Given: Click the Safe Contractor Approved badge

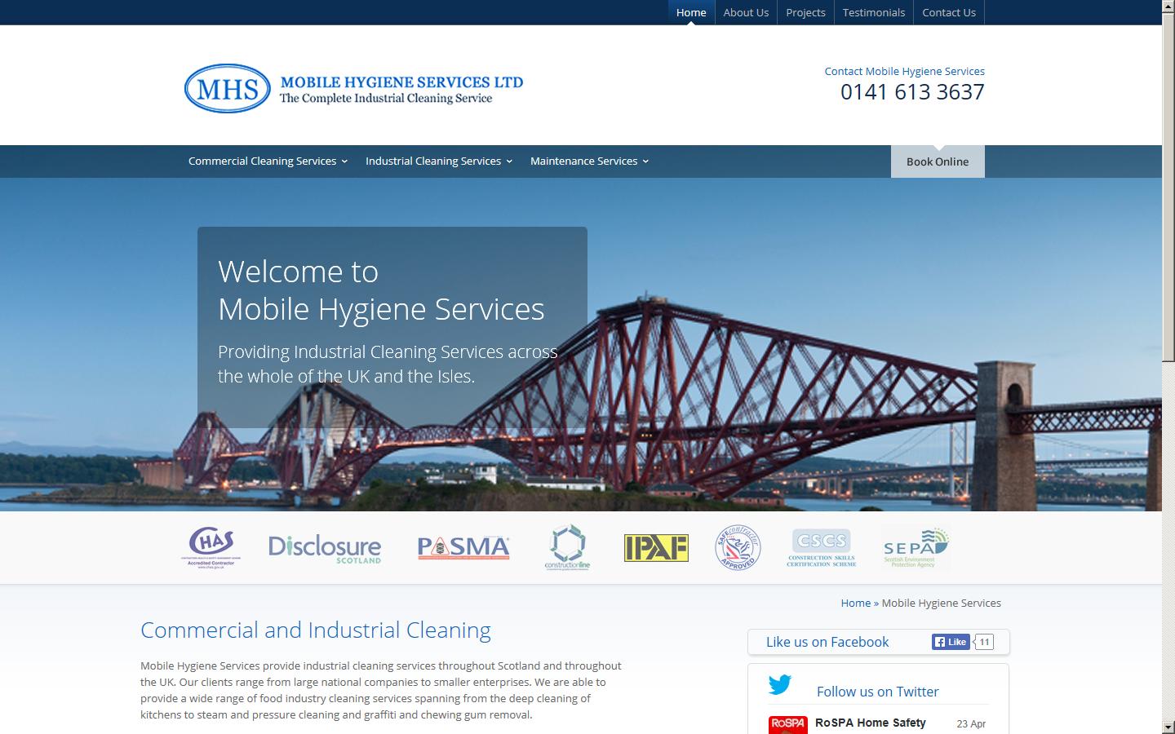Looking at the screenshot, I should [738, 547].
